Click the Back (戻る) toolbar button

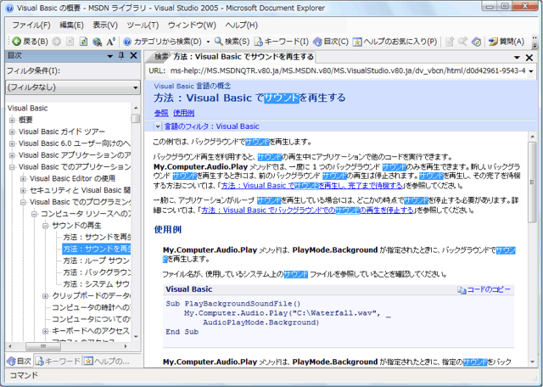coord(30,42)
